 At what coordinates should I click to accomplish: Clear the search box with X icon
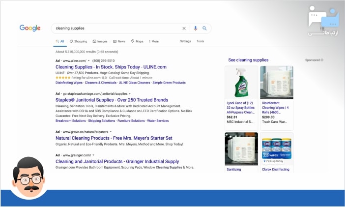click(x=184, y=29)
